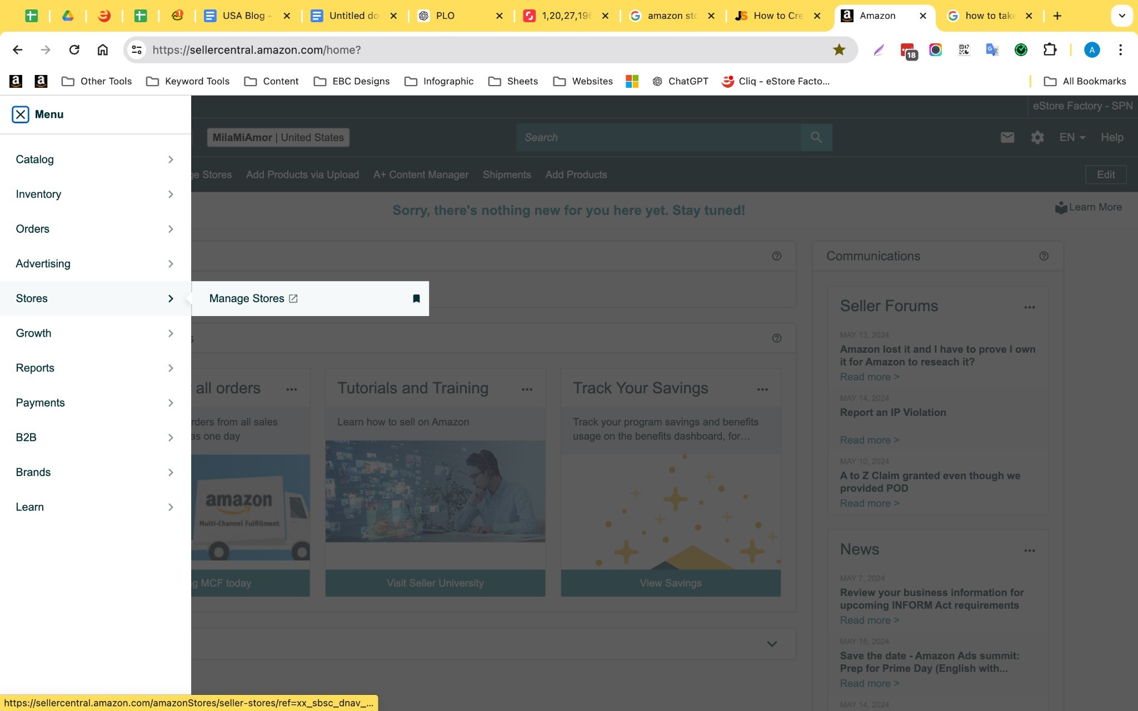The height and width of the screenshot is (711, 1138).
Task: Open Seller Forums more options ellipsis
Action: [x=1030, y=307]
